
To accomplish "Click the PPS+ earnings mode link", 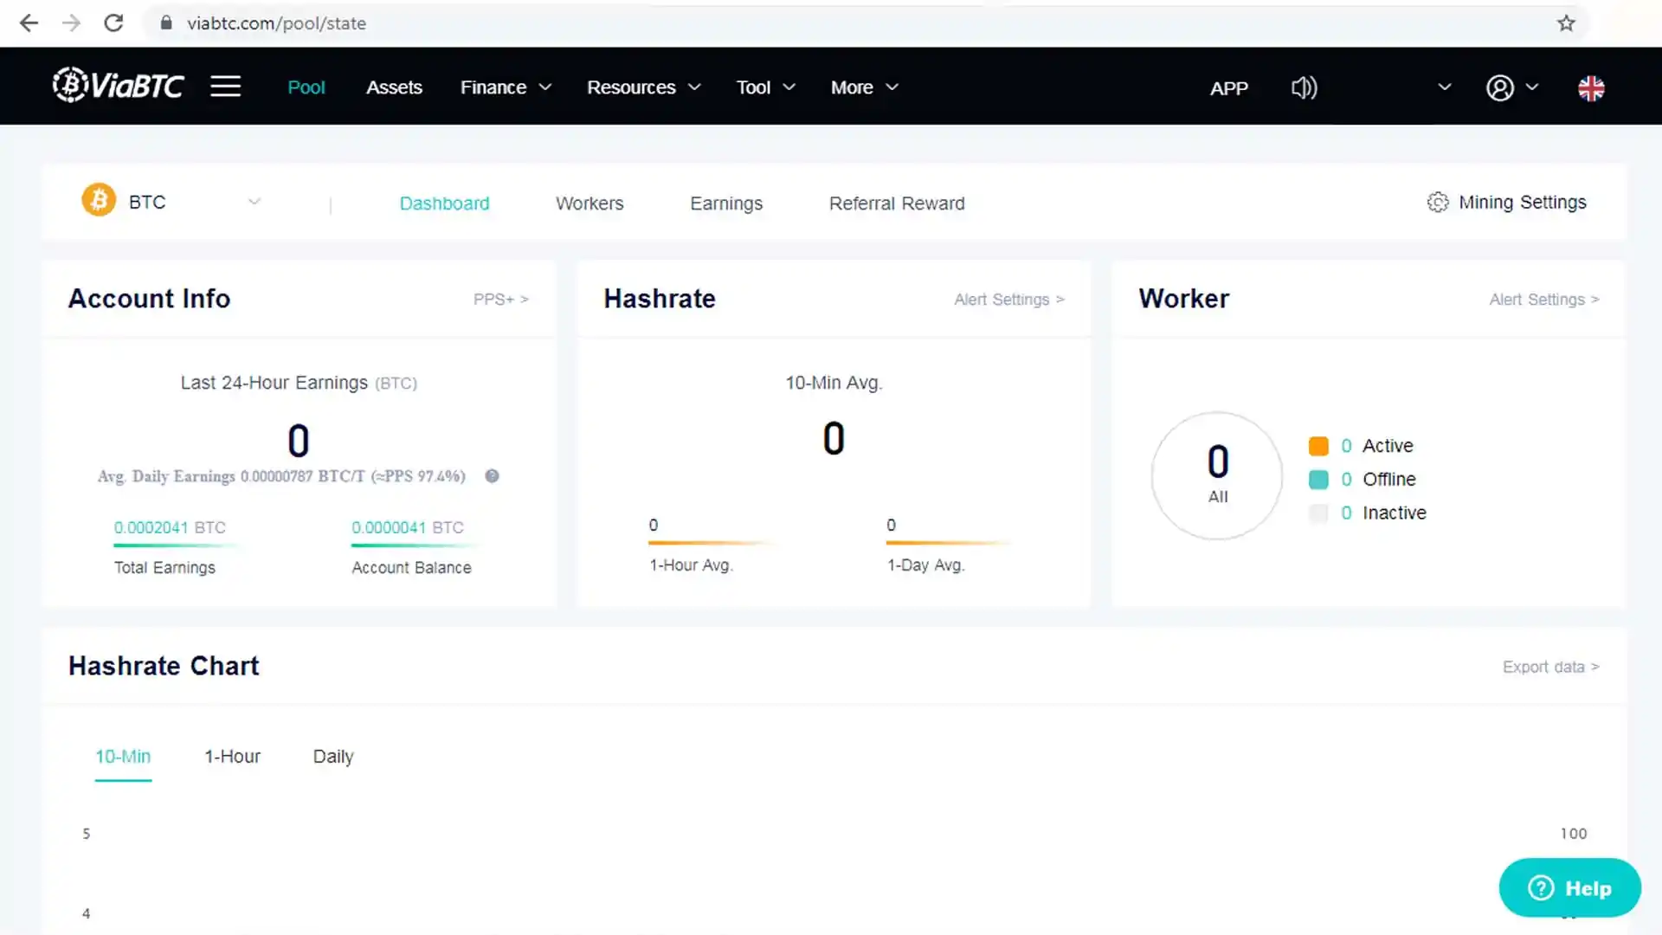I will [x=500, y=298].
